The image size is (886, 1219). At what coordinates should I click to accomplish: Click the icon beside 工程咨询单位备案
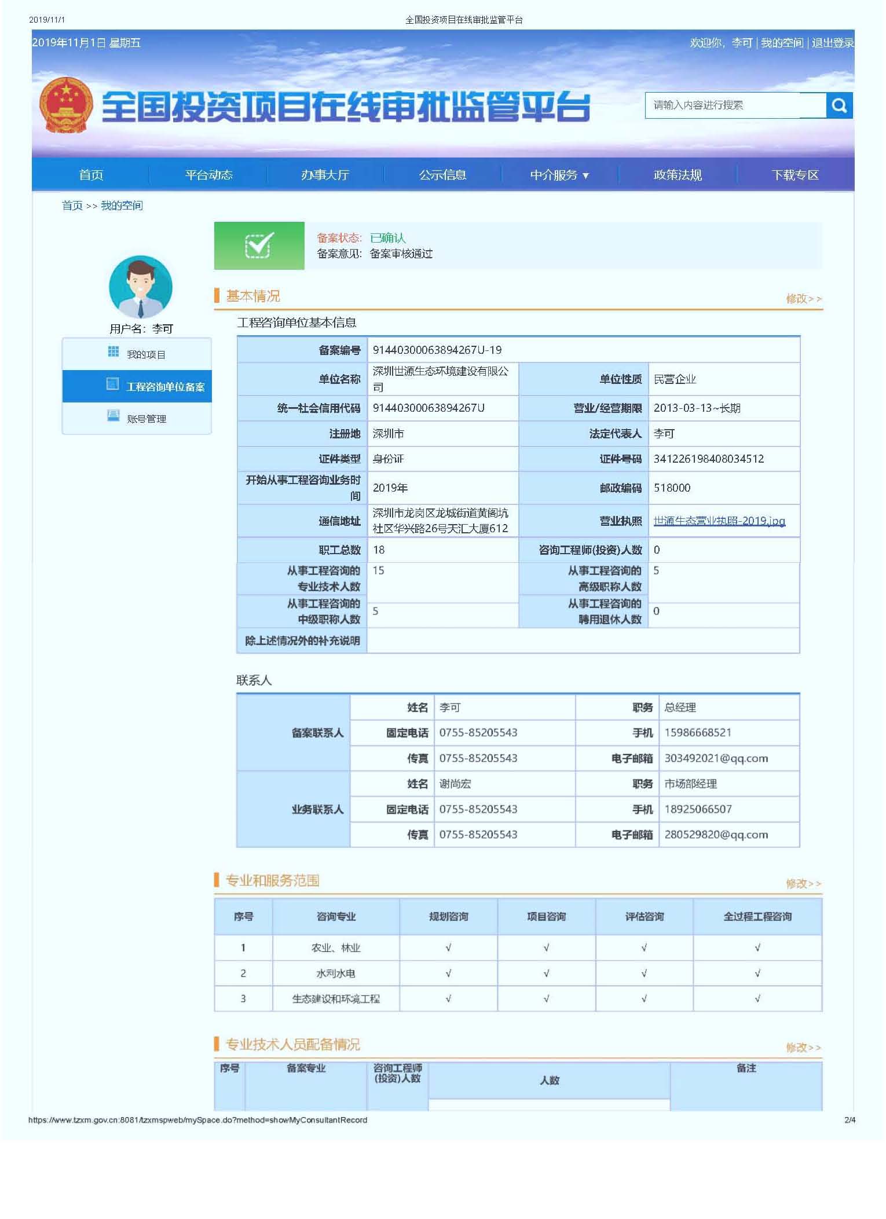tap(113, 384)
